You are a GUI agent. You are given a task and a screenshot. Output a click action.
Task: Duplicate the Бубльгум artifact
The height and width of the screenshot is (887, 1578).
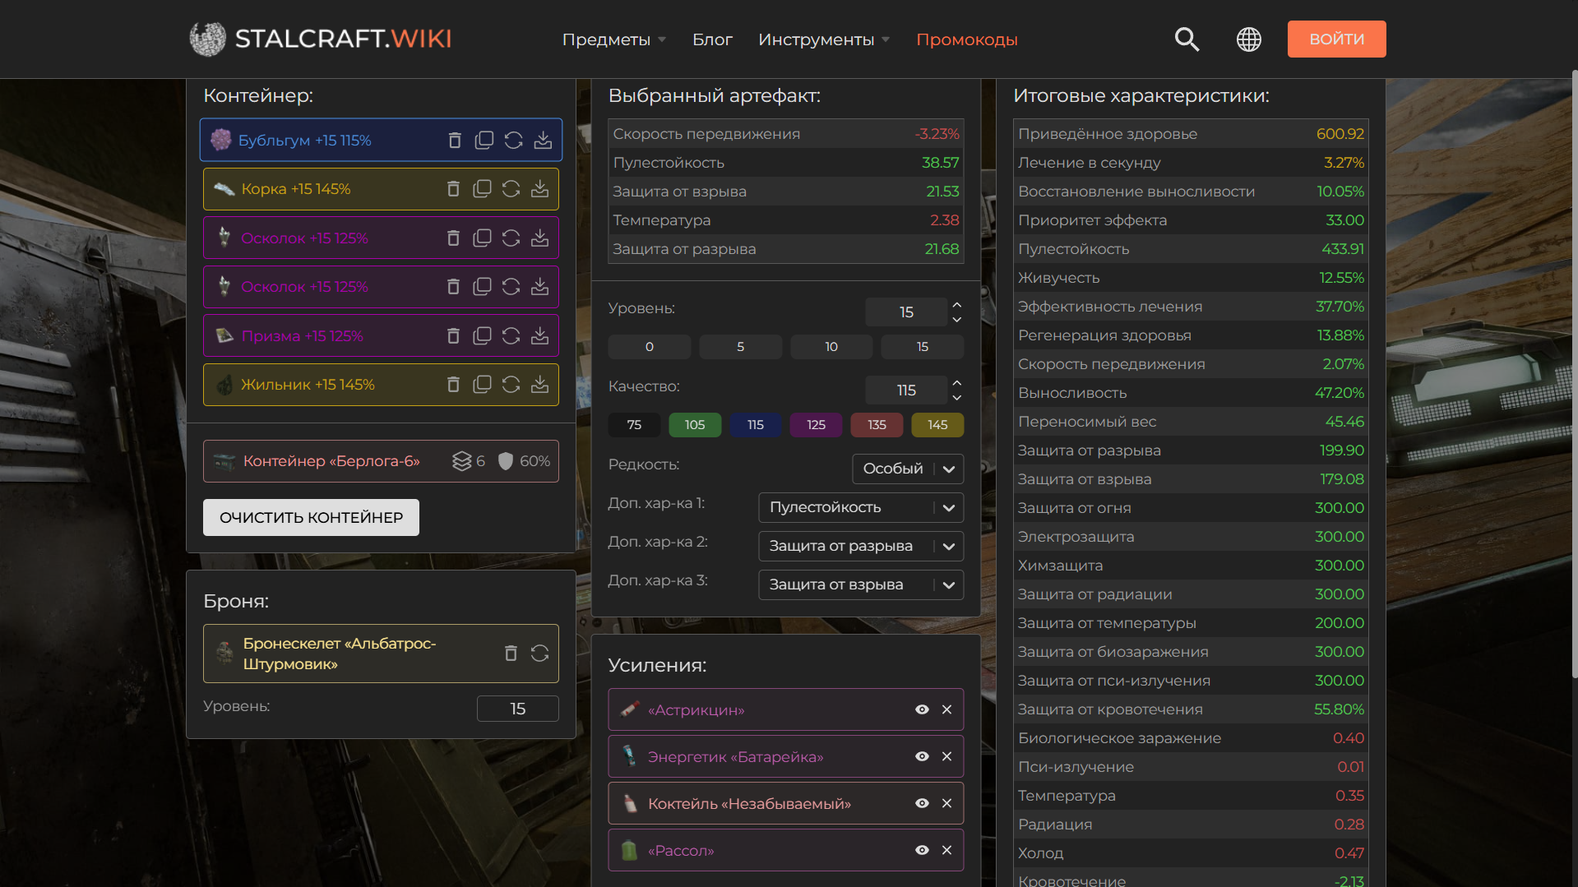pos(484,141)
